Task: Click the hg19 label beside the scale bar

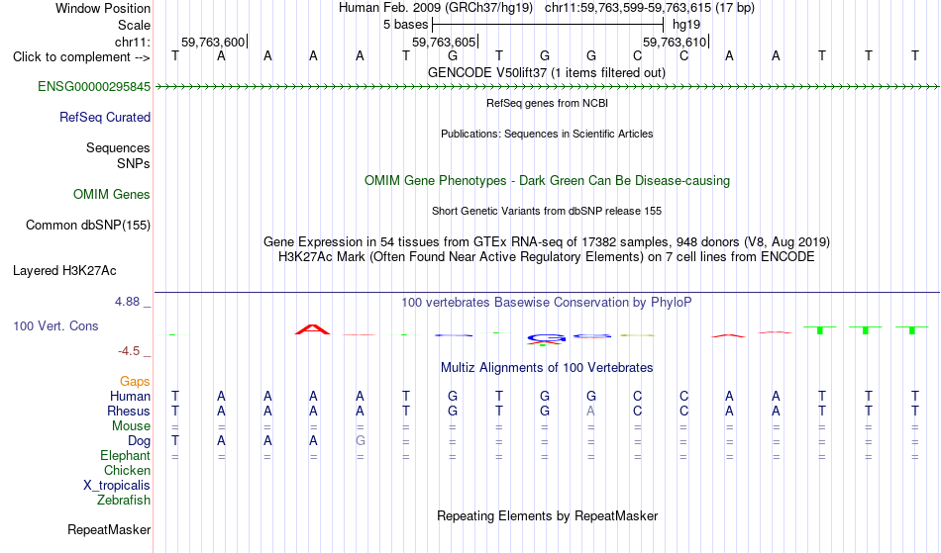Action: click(x=686, y=25)
